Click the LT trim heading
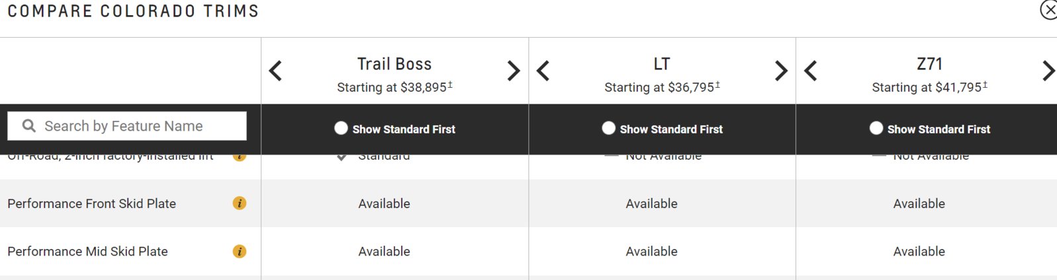1057x280 pixels. tap(662, 64)
